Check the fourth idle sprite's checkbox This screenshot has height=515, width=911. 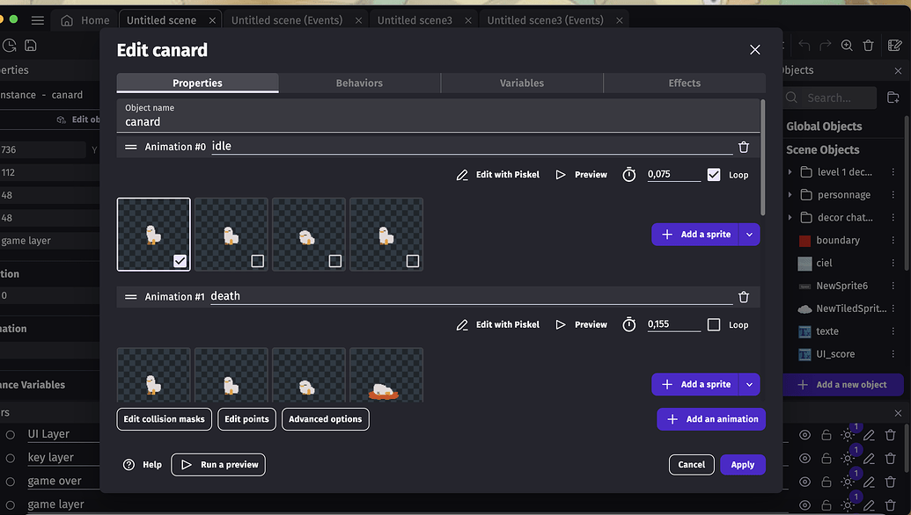coord(413,261)
